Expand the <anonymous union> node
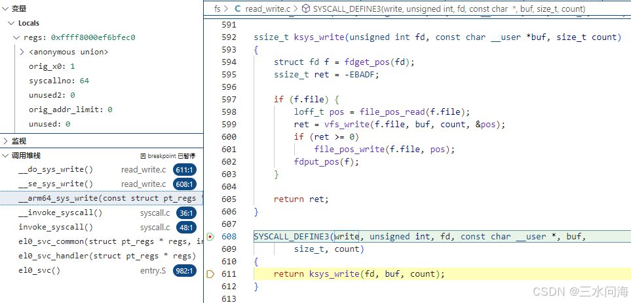This screenshot has width=631, height=303. coord(22,52)
